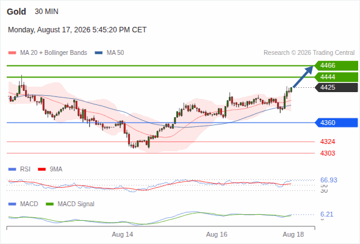Select the blue 4360 pivot label
360x244 pixels.
tap(336, 123)
